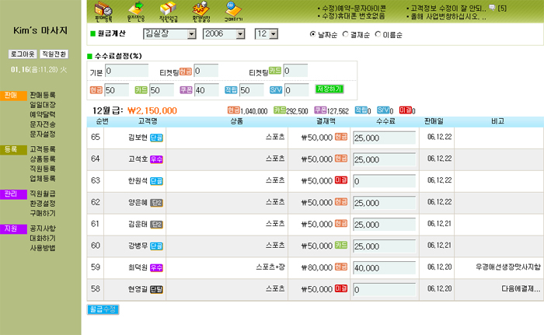Click the 로그아웃 button
This screenshot has height=335, width=544.
[23, 54]
